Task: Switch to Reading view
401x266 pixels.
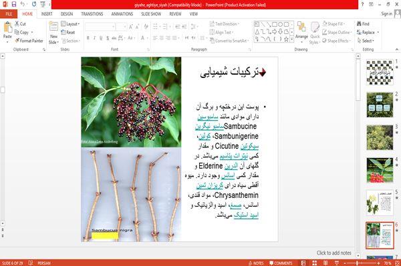Action: (325, 263)
